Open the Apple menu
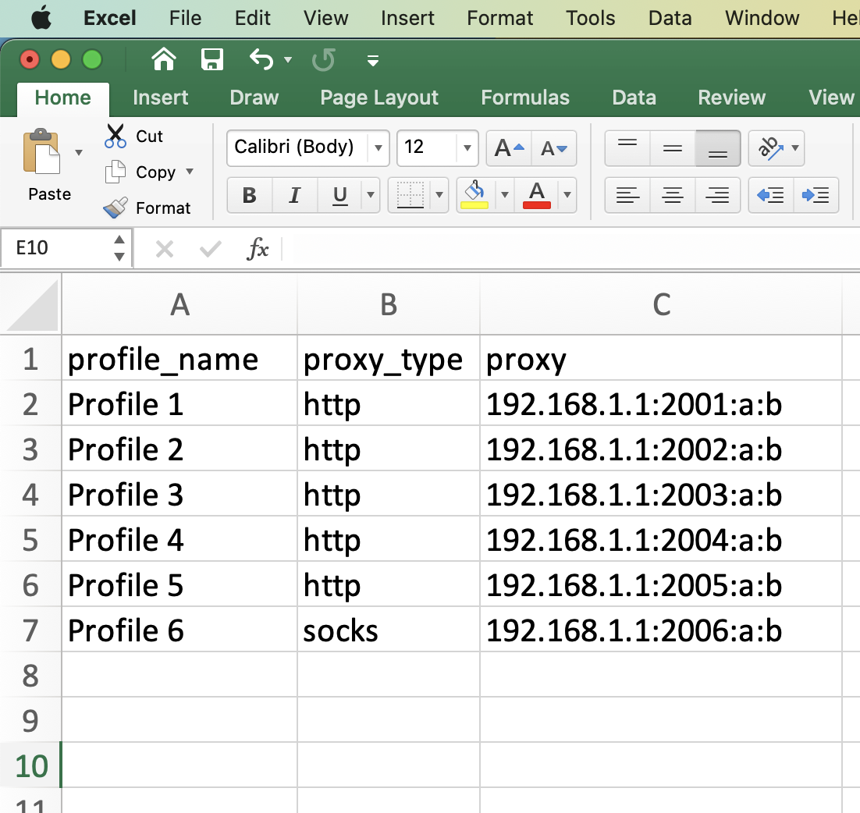 click(x=41, y=18)
